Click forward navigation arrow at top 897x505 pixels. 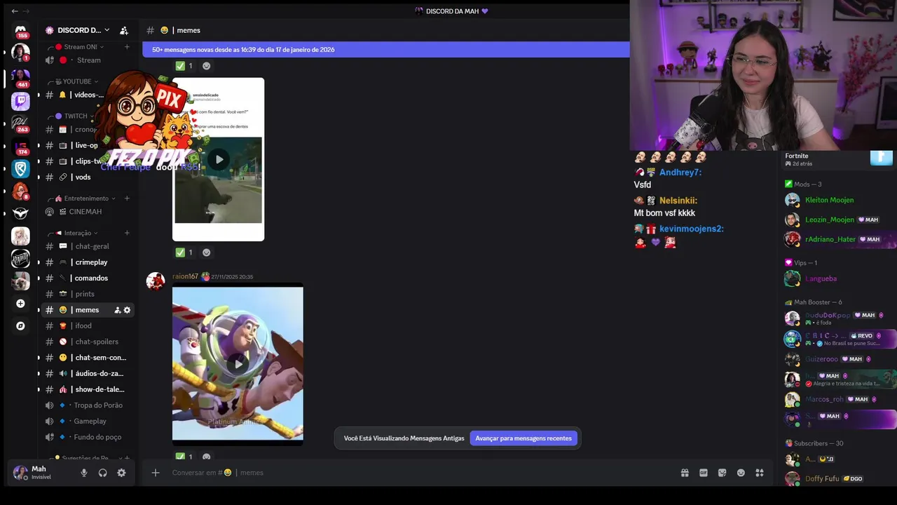[27, 11]
